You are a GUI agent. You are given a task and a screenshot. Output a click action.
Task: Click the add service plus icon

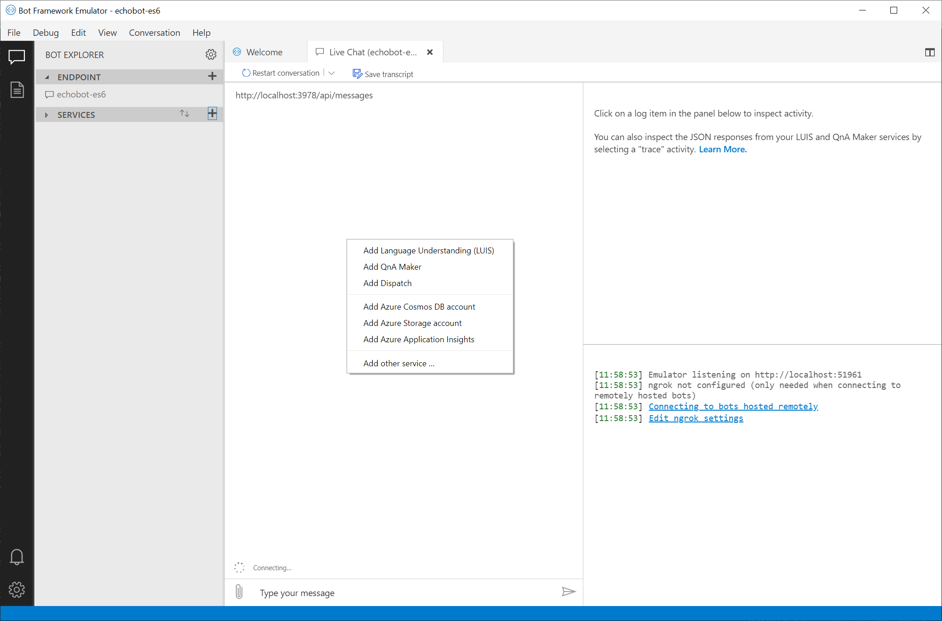(x=212, y=113)
